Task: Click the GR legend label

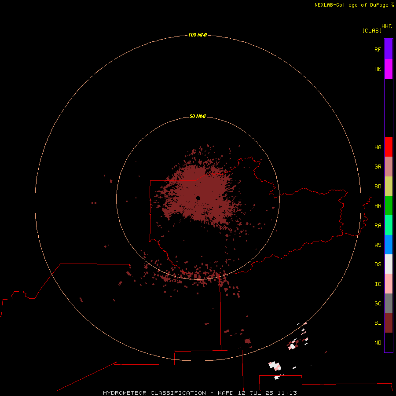Action: pos(378,167)
